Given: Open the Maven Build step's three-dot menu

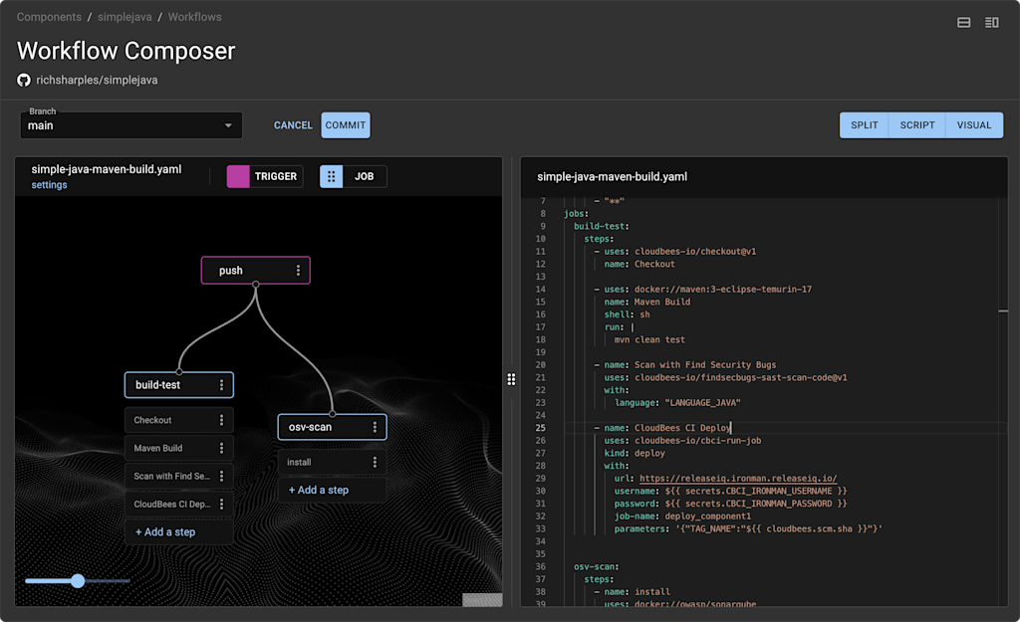Looking at the screenshot, I should point(222,448).
